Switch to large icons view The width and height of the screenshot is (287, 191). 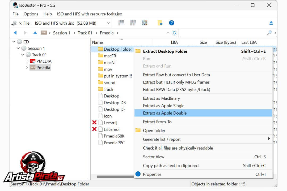tap(145, 23)
